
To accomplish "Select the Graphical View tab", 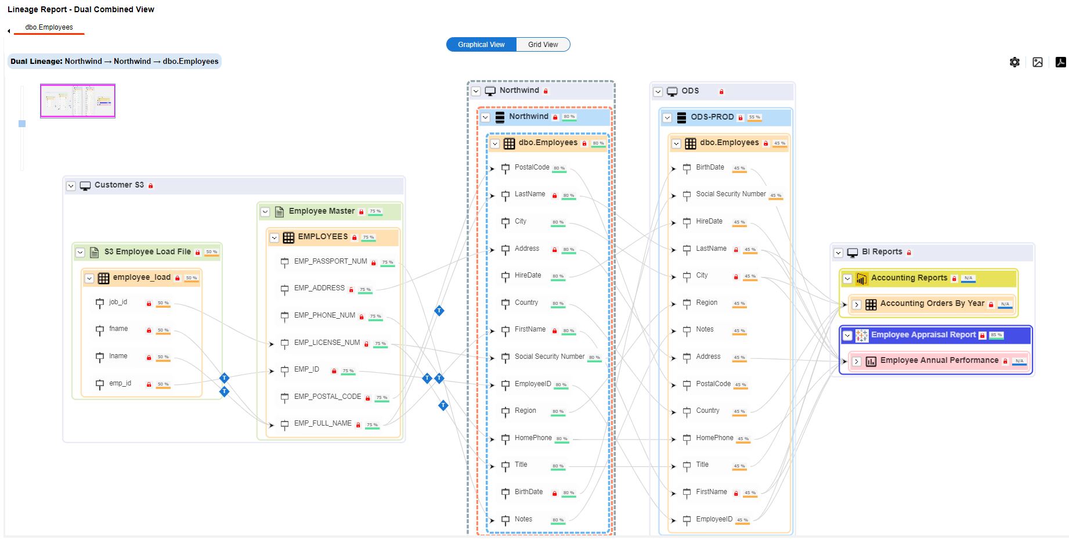I will point(481,44).
